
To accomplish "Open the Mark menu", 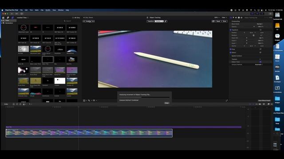I will point(36,10).
